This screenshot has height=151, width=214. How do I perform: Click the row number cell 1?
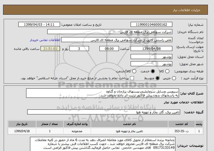tap(199, 131)
